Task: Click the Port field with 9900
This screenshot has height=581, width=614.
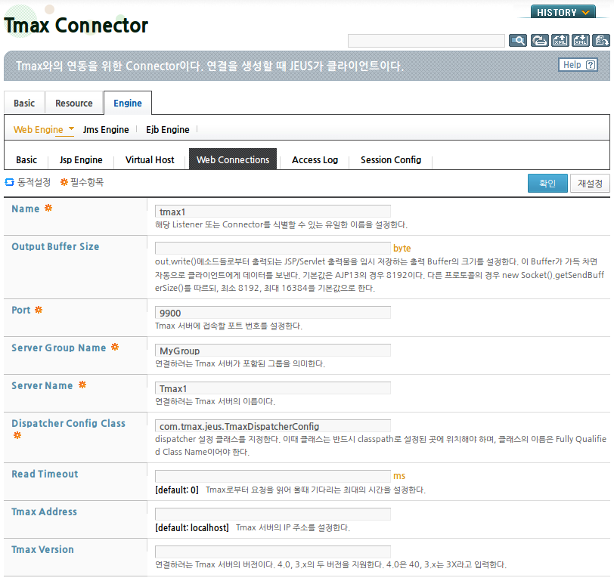Action: coord(273,313)
